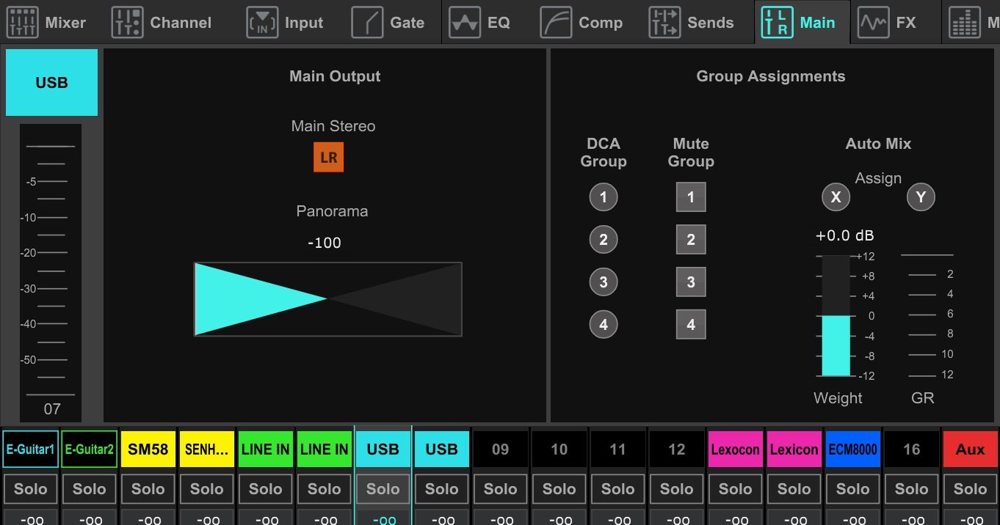Image resolution: width=1000 pixels, height=525 pixels.
Task: Click the Panorama pan slider
Action: click(328, 299)
